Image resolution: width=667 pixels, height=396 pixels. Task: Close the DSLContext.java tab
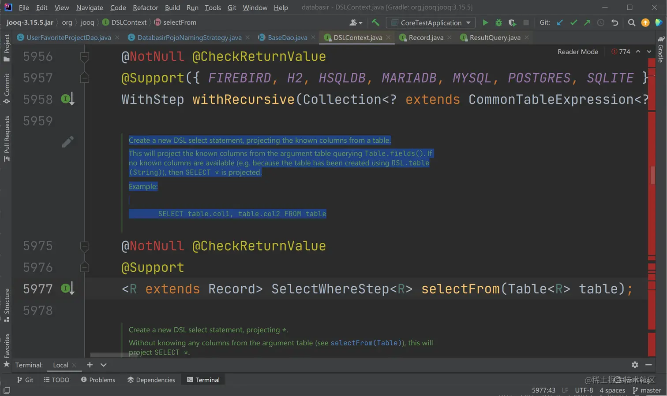[x=388, y=37]
